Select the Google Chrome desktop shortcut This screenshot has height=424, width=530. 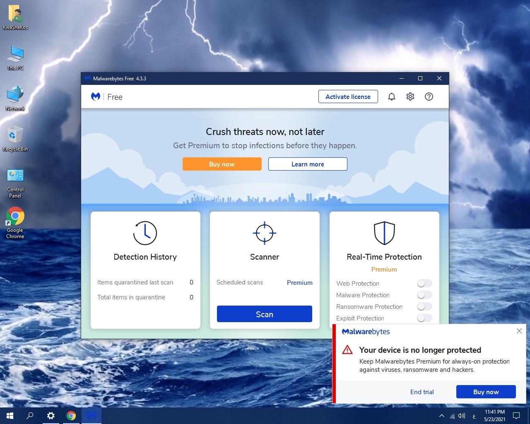point(15,223)
